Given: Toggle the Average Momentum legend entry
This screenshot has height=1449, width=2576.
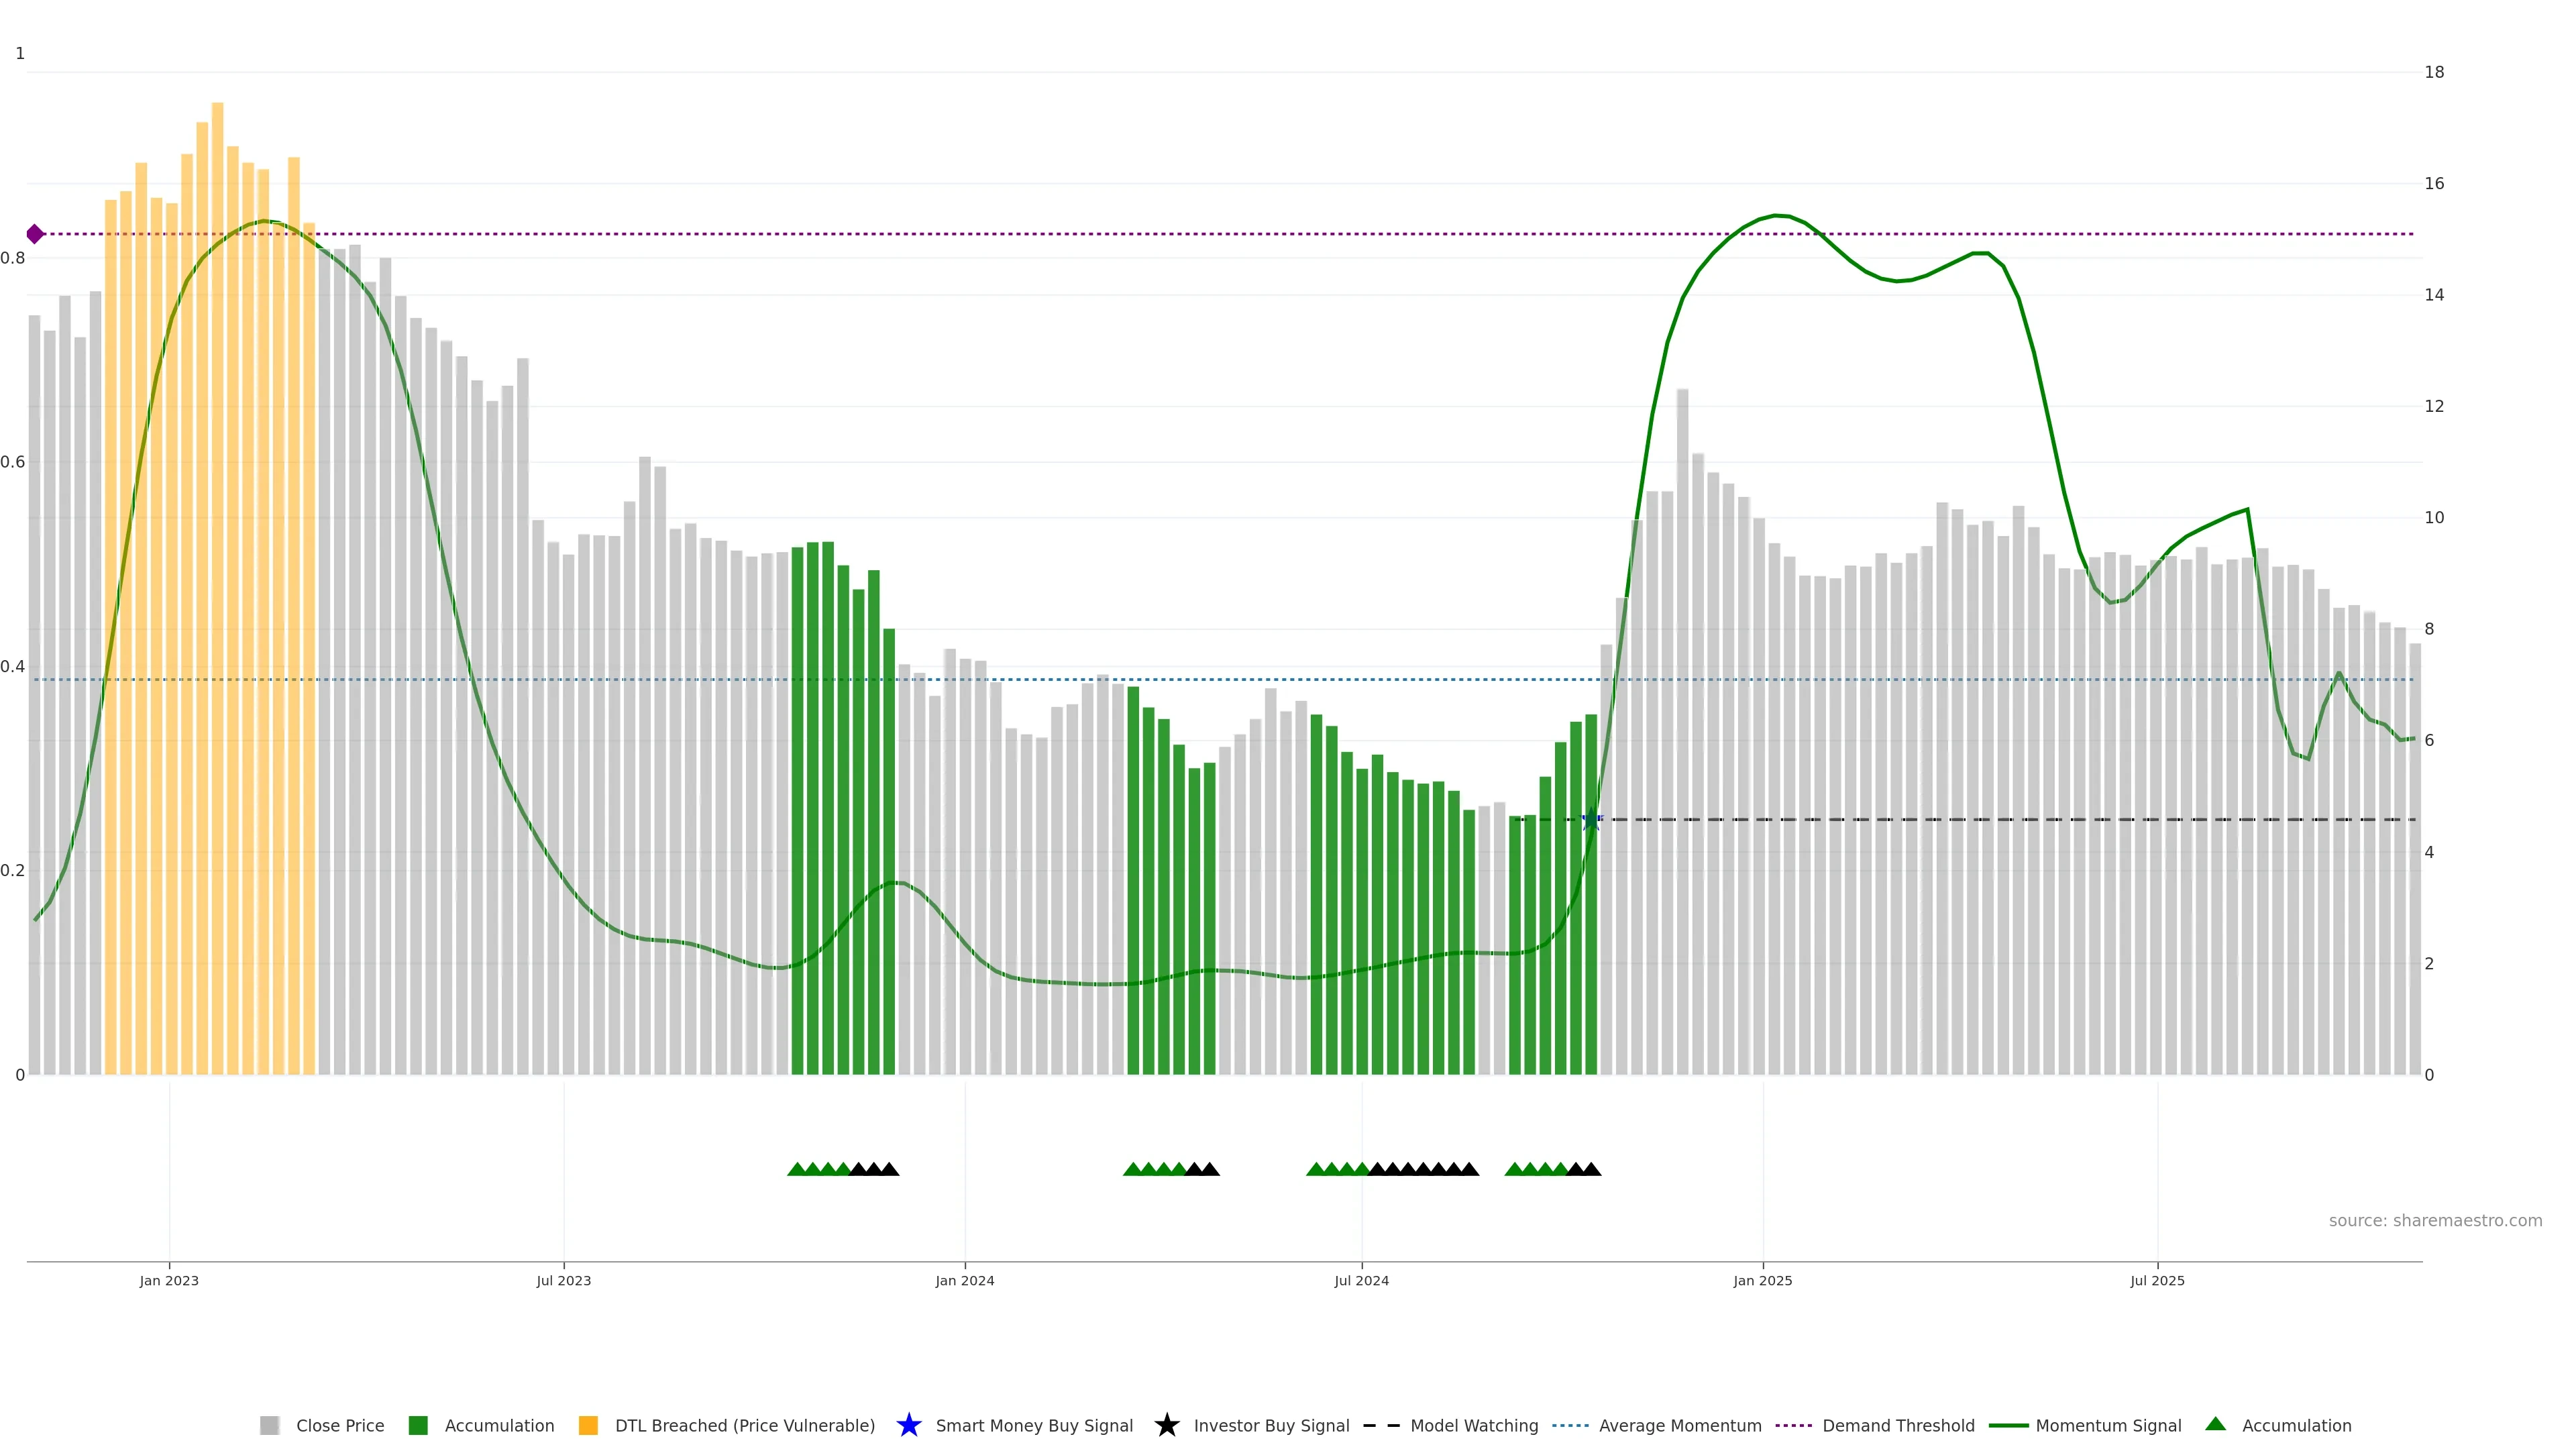Looking at the screenshot, I should click(1679, 1426).
